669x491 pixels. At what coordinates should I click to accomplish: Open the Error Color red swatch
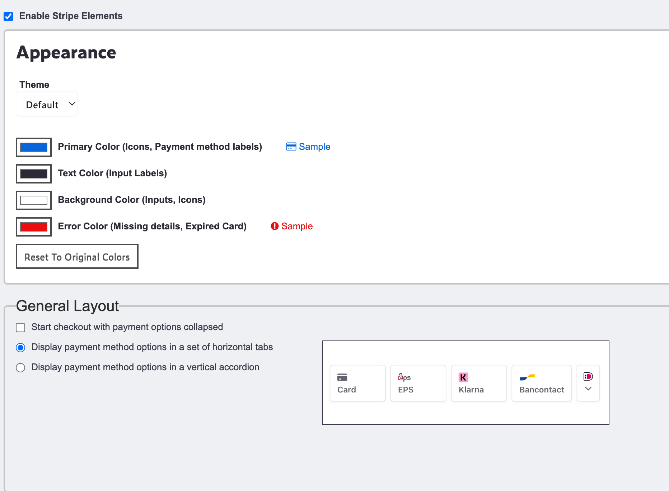[x=34, y=227]
